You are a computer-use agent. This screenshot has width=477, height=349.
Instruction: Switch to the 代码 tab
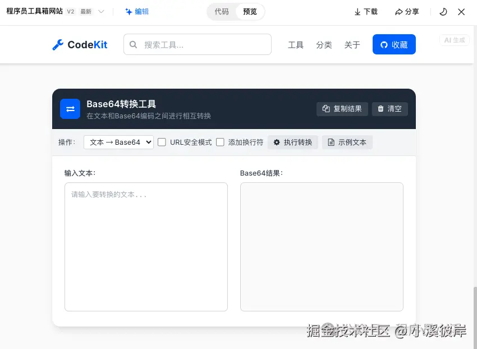pos(222,11)
